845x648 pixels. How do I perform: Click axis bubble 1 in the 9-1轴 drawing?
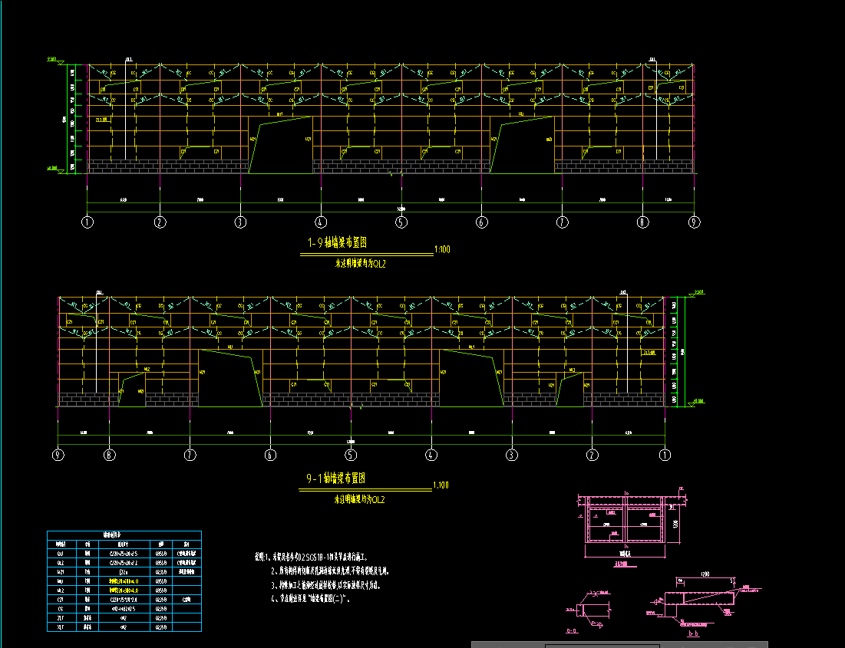[x=665, y=456]
